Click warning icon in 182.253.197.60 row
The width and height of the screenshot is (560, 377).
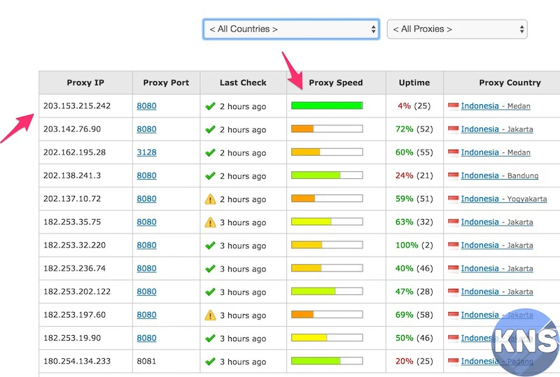(x=210, y=315)
